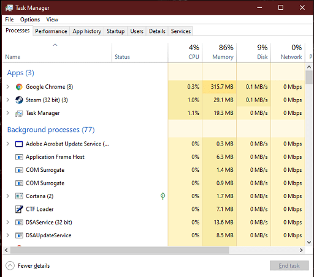
Task: Expand the DSAUpdateService row
Action: click(x=8, y=235)
